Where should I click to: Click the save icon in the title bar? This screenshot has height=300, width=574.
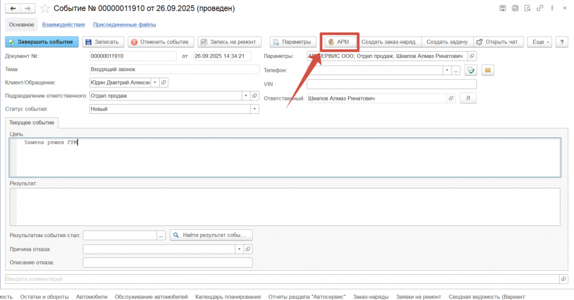pyautogui.click(x=502, y=8)
